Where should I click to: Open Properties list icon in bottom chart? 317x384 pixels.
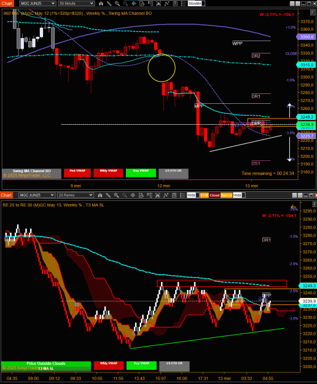coord(182,195)
